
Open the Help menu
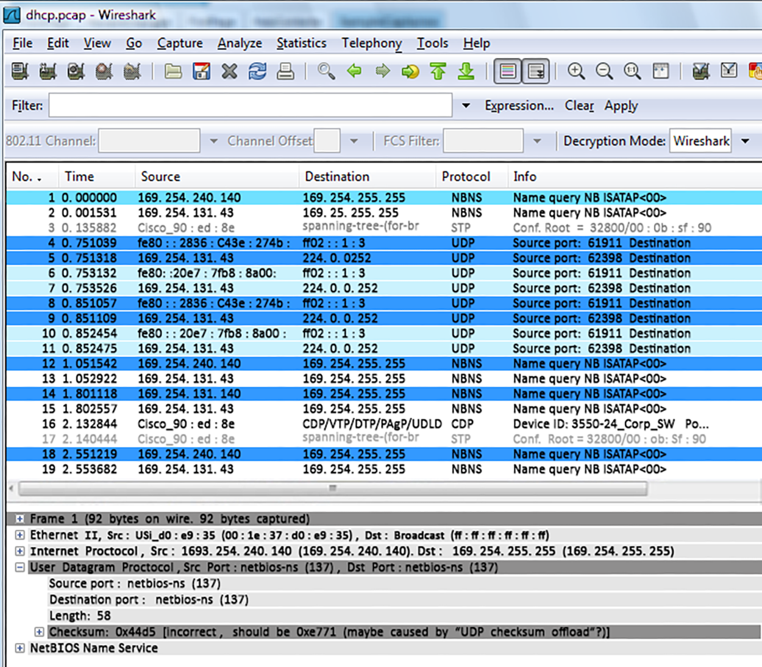[x=476, y=43]
